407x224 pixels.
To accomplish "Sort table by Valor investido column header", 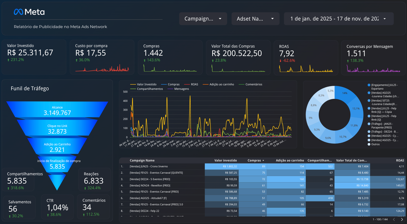I will click(x=225, y=161).
